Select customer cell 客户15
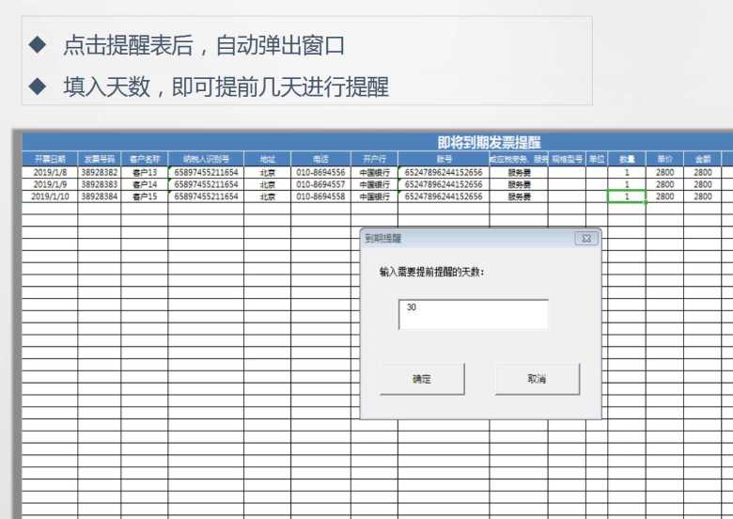This screenshot has width=733, height=519. pyautogui.click(x=145, y=197)
